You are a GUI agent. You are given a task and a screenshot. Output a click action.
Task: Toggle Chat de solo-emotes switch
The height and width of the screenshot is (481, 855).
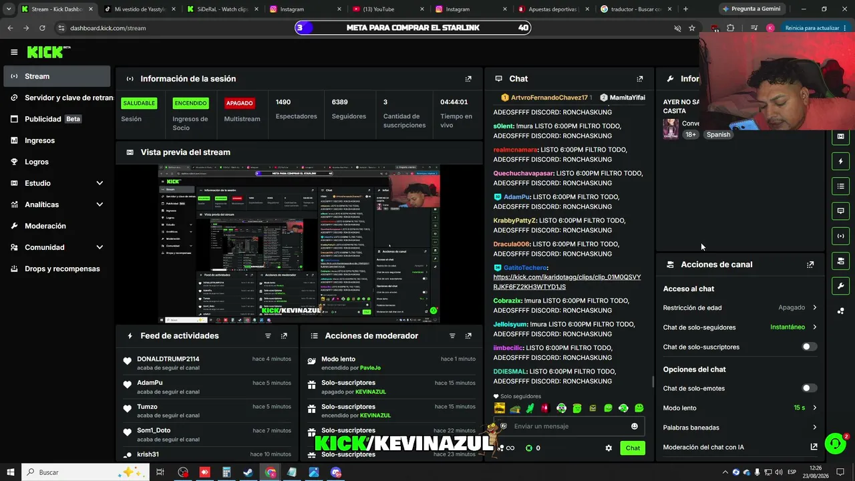pos(810,388)
